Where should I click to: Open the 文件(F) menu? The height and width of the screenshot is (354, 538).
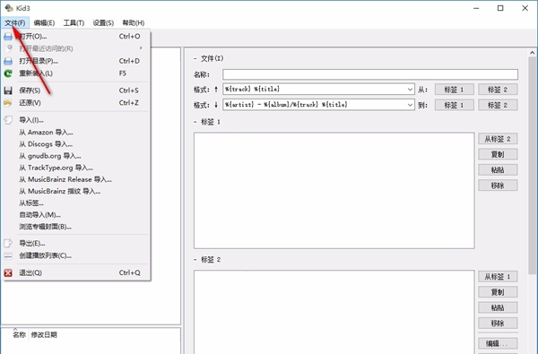point(15,23)
